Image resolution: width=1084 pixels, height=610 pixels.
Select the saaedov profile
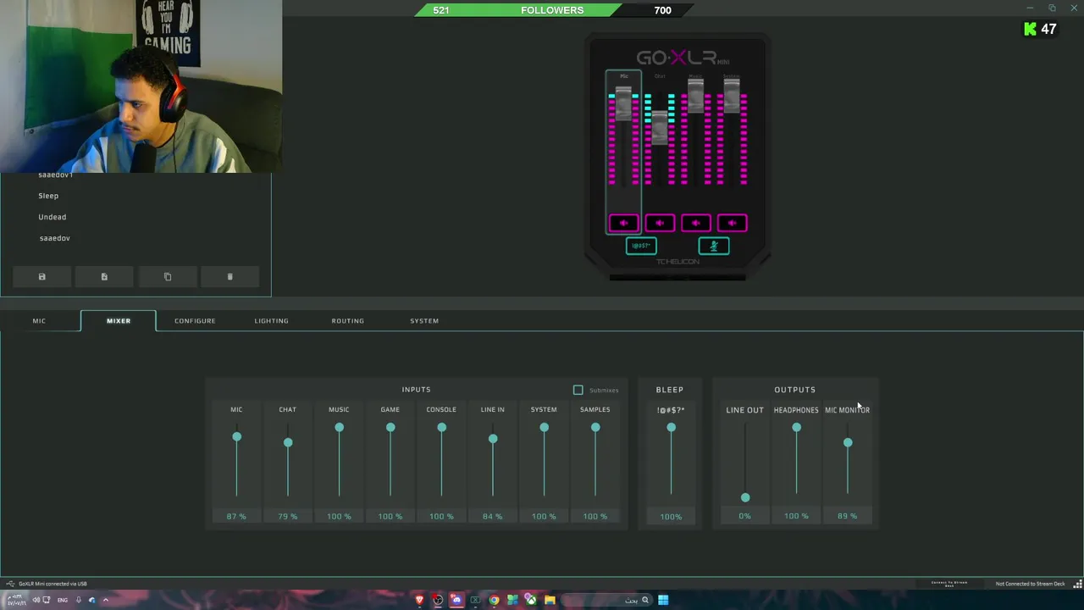coord(55,238)
